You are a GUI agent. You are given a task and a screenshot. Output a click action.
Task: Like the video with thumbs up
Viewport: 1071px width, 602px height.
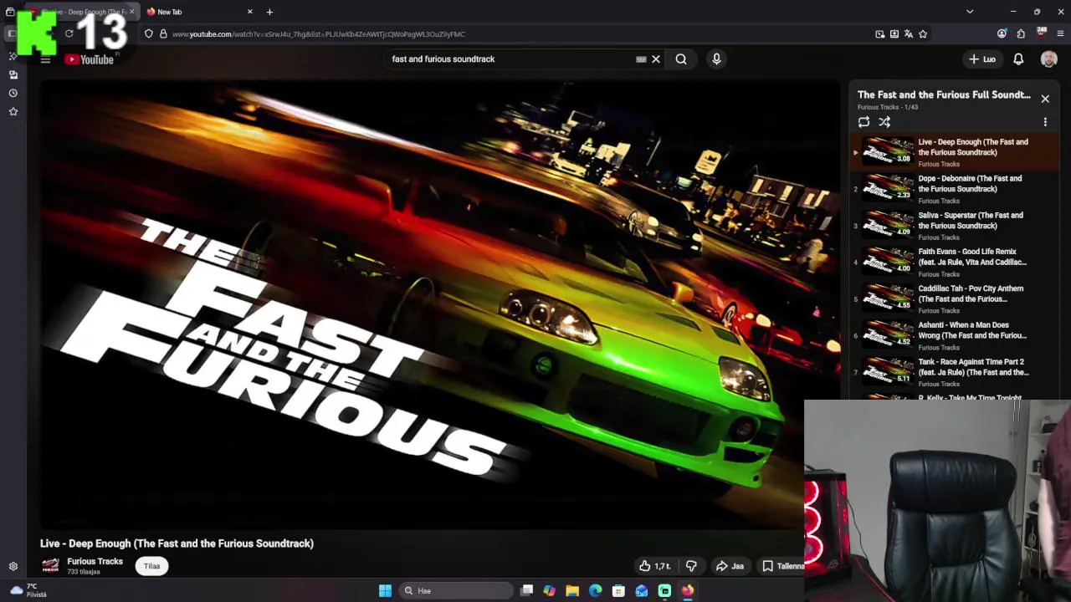click(655, 566)
